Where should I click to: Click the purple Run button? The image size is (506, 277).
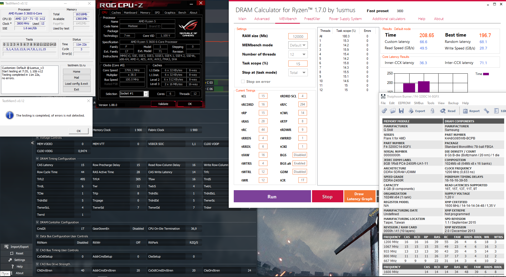[x=272, y=197]
